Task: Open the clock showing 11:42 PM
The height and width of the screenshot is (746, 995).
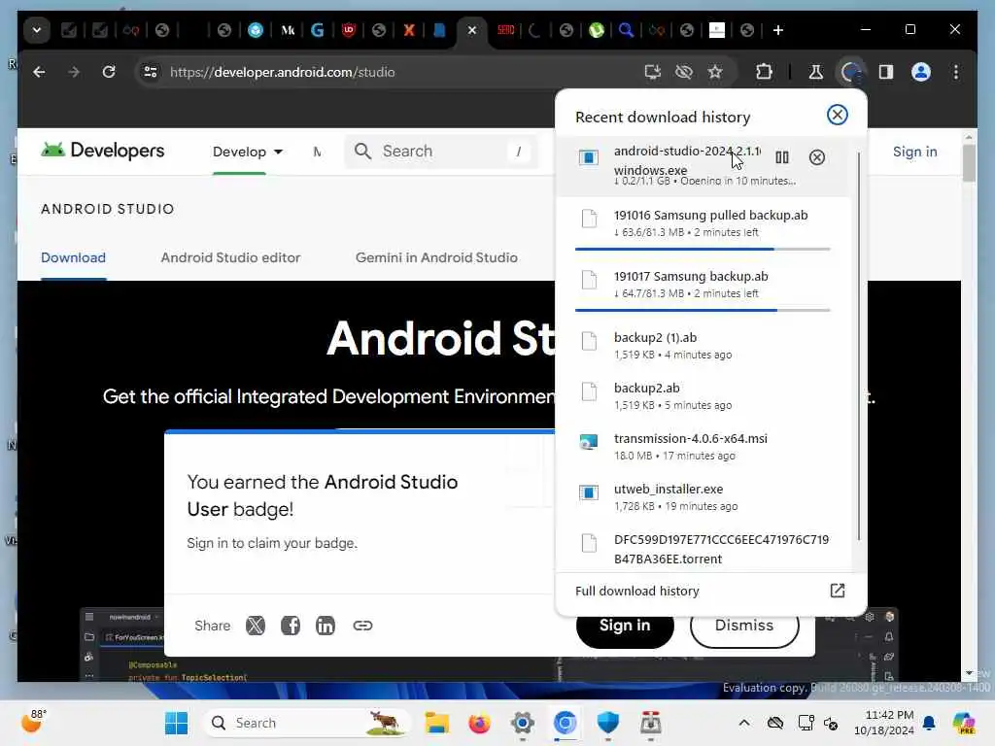Action: (x=884, y=723)
